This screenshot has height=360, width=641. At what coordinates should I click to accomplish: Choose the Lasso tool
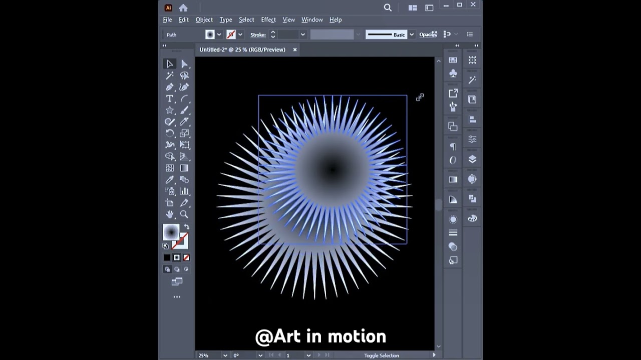pyautogui.click(x=184, y=75)
